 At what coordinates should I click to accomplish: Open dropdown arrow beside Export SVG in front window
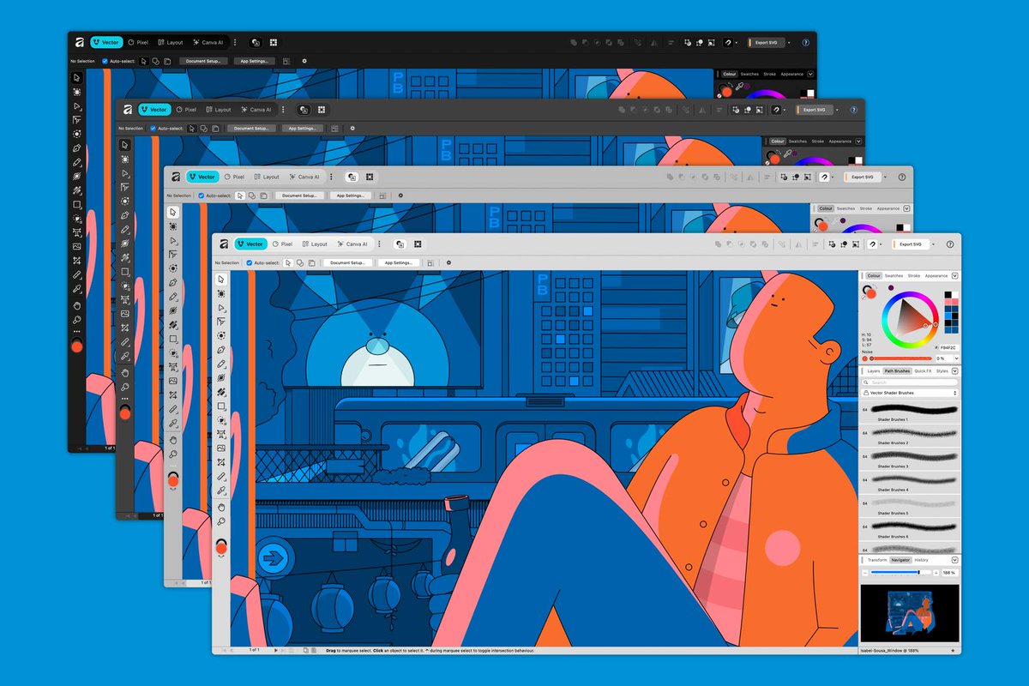tap(933, 244)
